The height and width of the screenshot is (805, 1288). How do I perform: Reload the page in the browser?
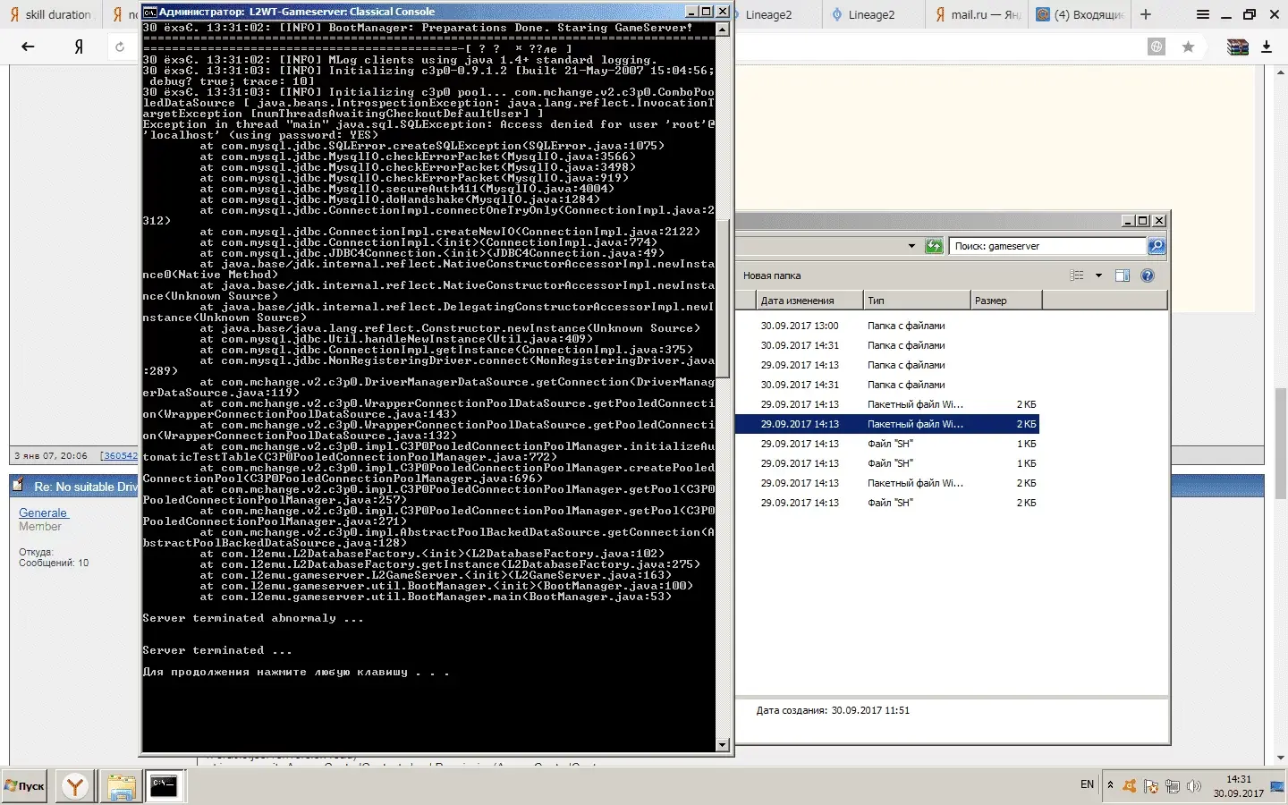[120, 47]
